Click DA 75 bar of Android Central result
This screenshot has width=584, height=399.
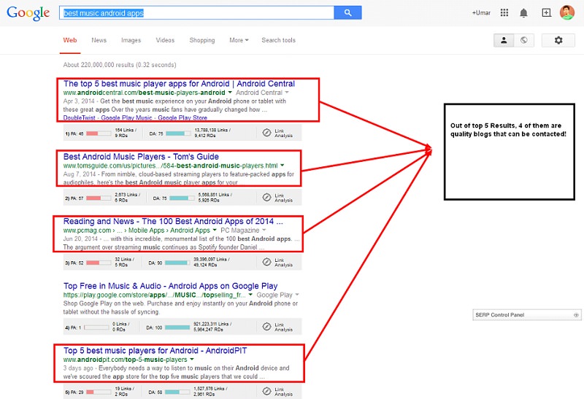(178, 133)
